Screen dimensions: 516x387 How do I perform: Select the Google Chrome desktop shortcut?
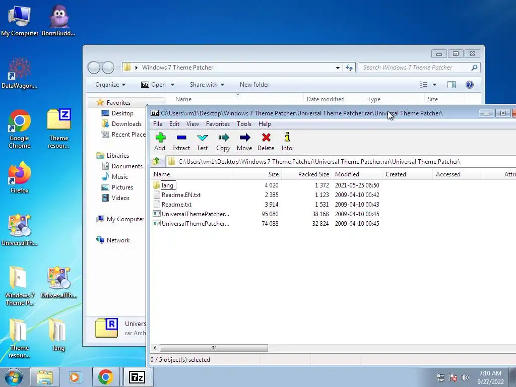coord(20,129)
